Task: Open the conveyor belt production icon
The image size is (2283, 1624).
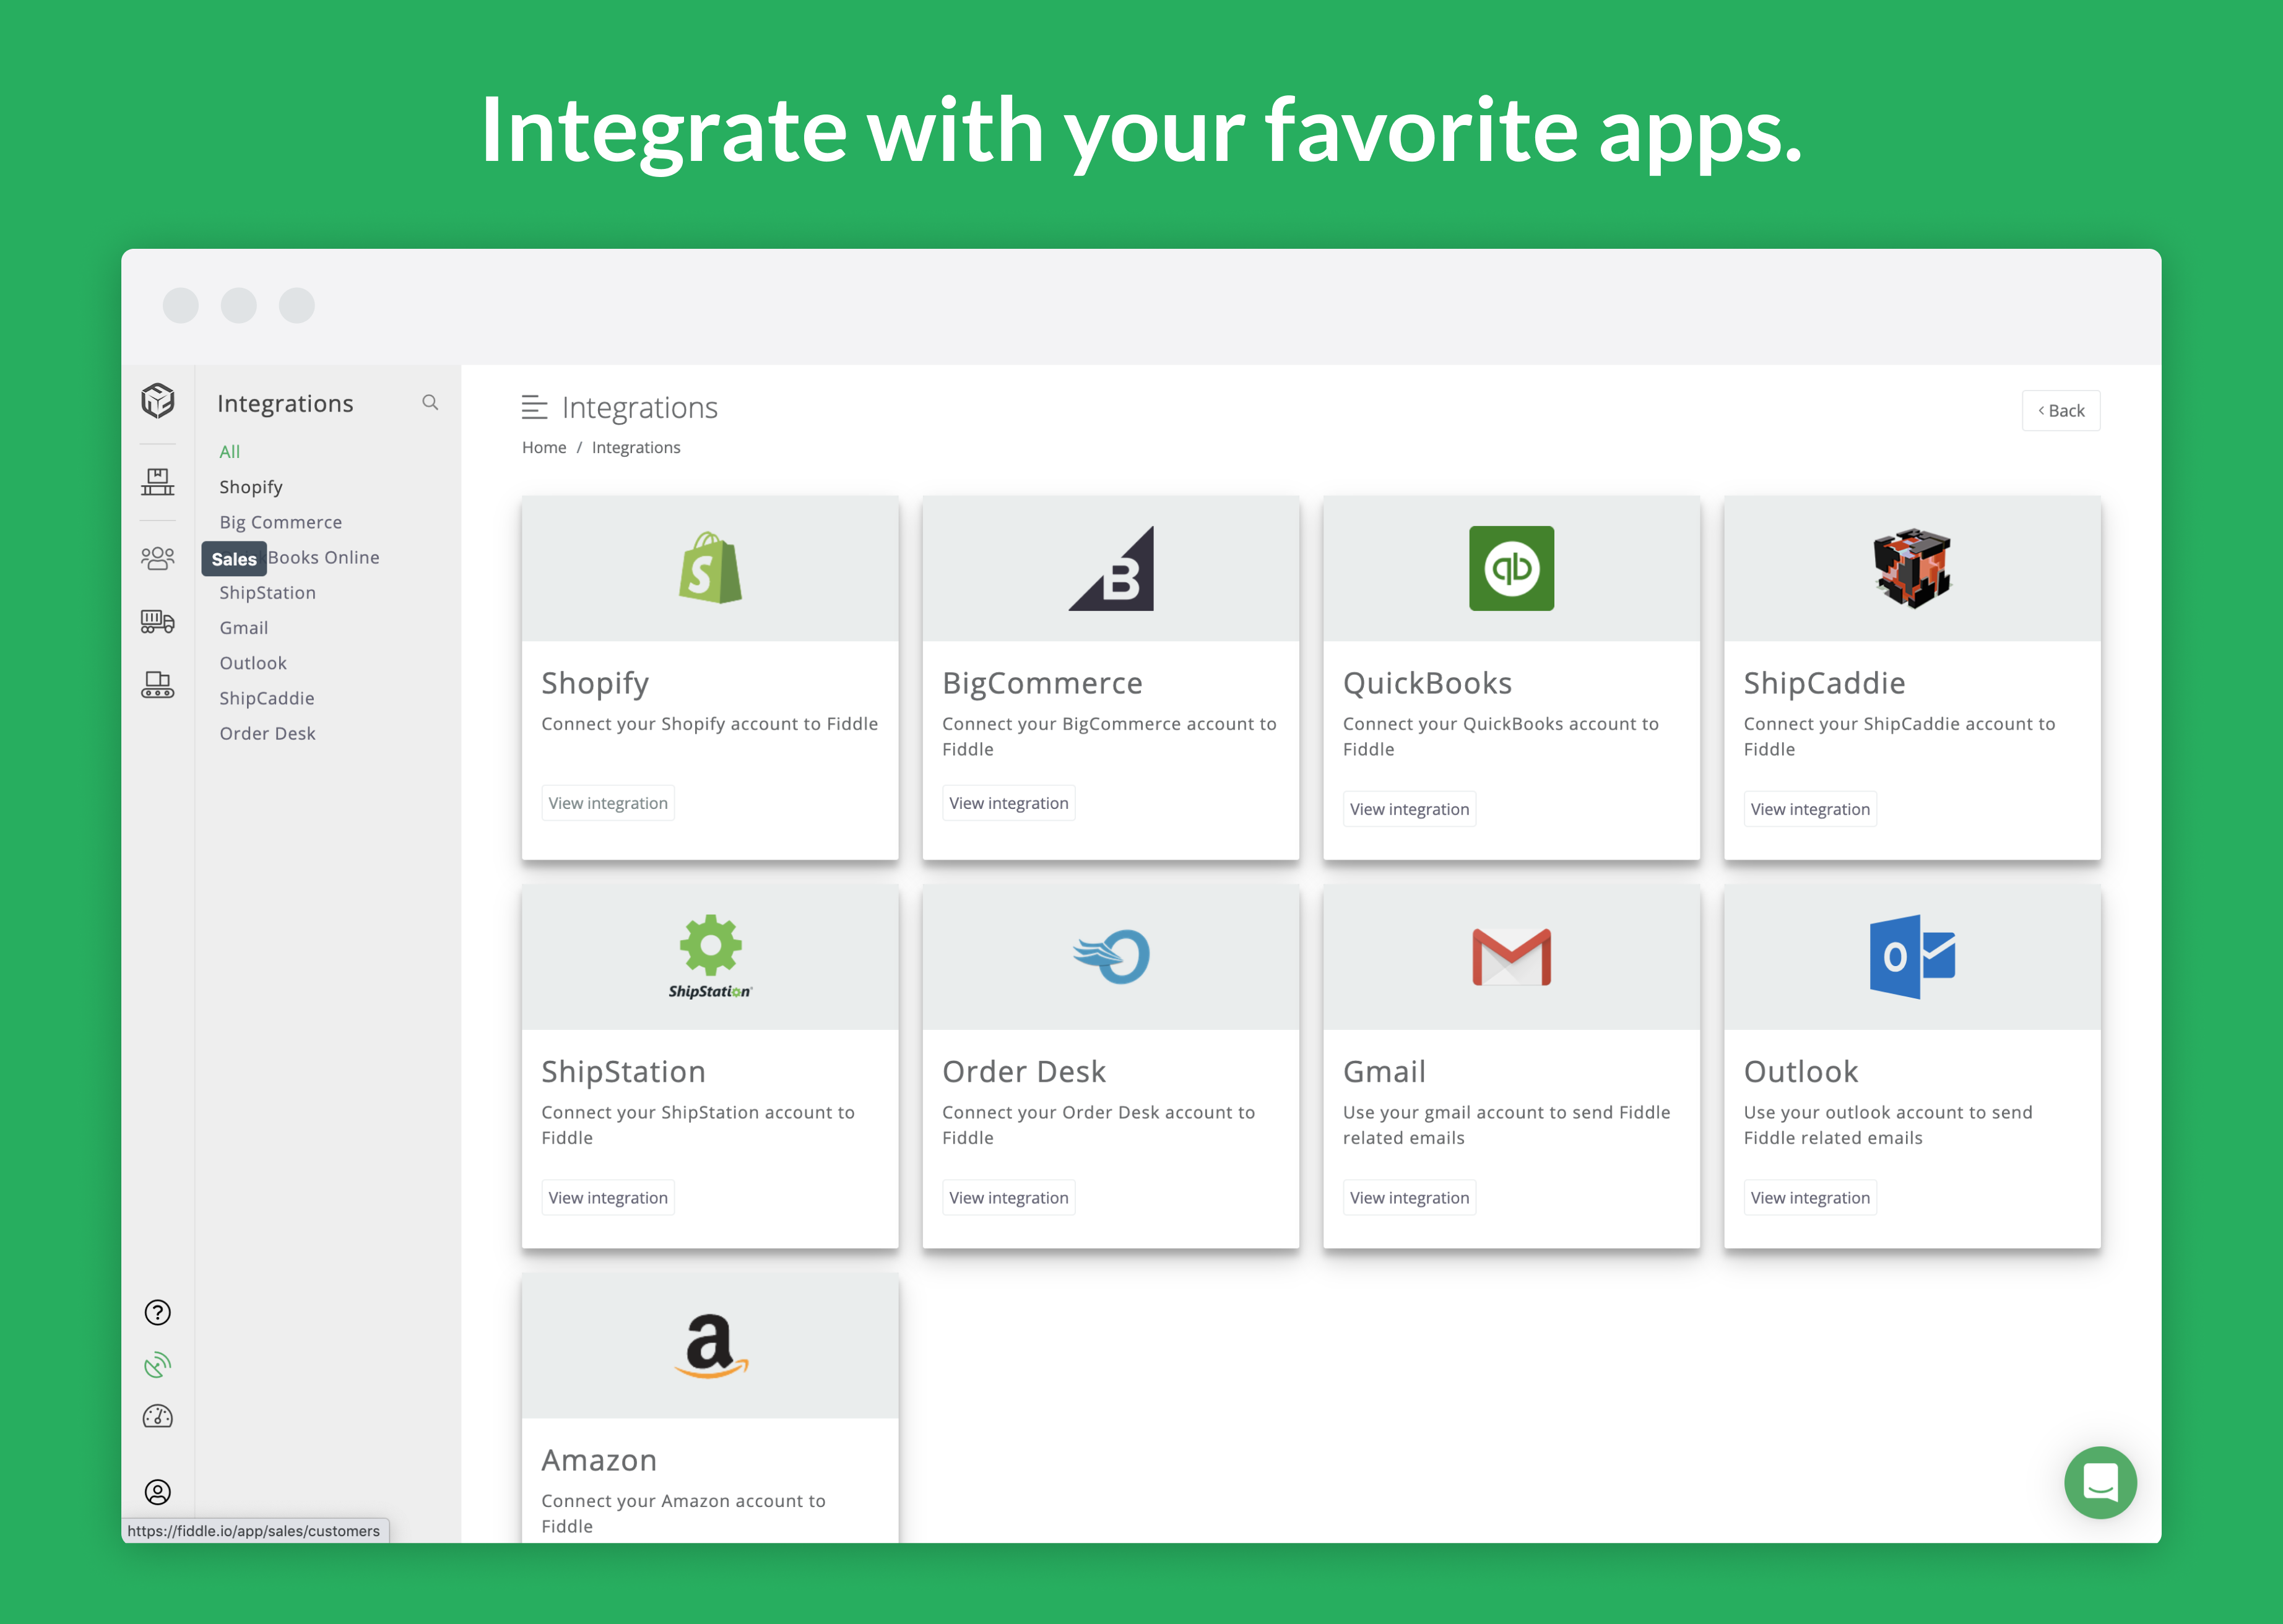Action: pos(157,685)
